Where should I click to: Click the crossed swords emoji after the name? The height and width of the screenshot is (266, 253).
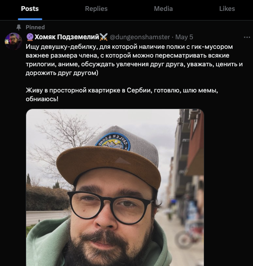(104, 37)
